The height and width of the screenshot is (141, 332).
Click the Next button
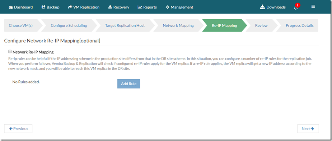pyautogui.click(x=308, y=129)
